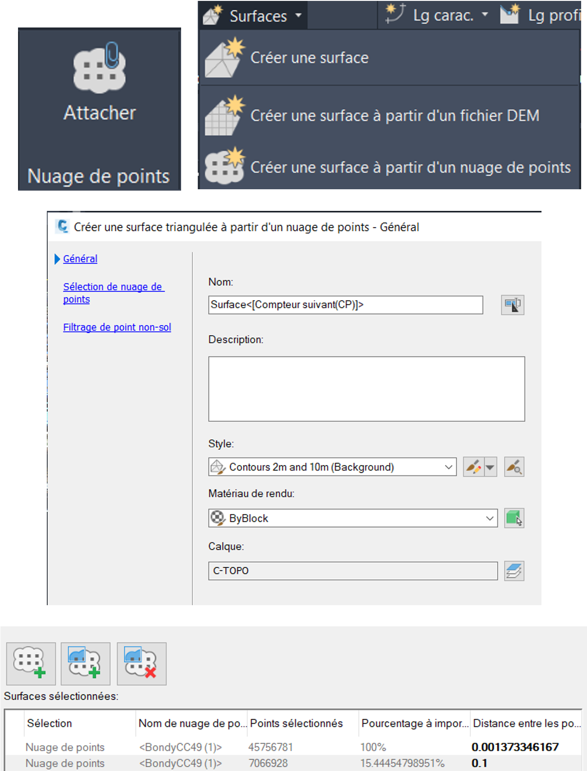This screenshot has height=771, width=587.
Task: Click the Lg profil icon
Action: tap(510, 14)
